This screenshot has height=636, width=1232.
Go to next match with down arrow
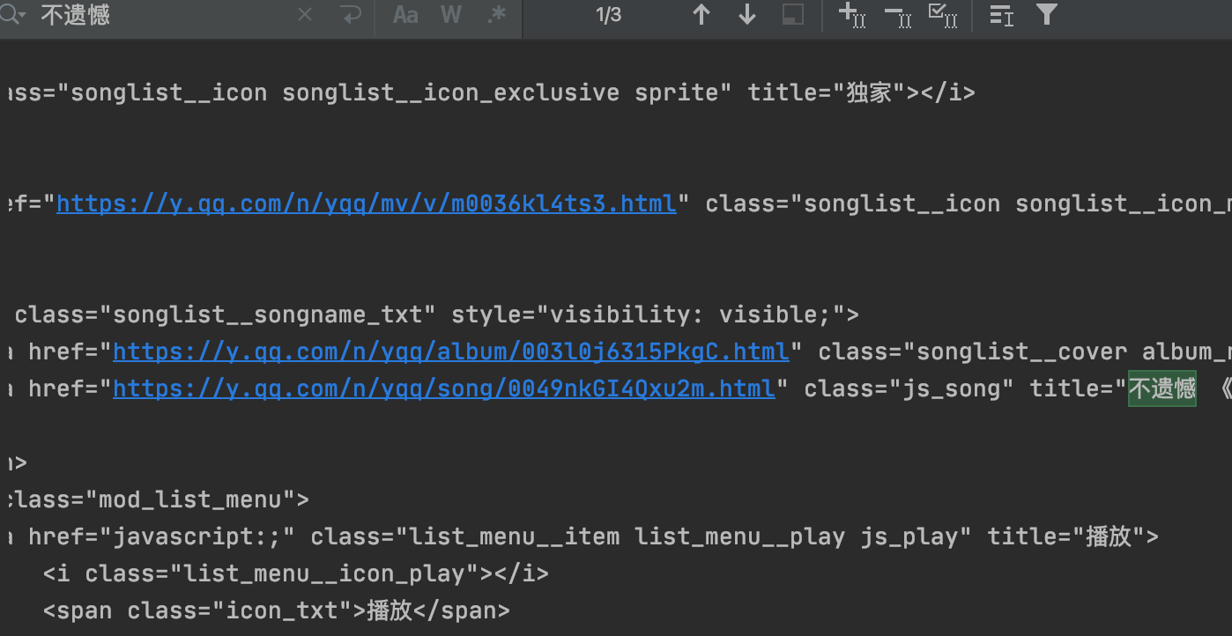point(746,14)
